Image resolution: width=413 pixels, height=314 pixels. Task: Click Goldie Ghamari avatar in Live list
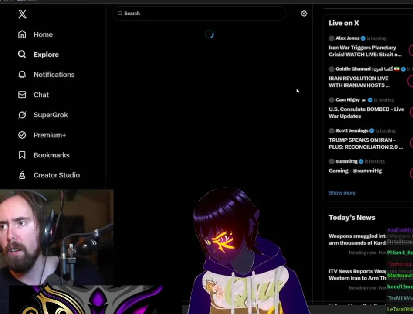(332, 69)
